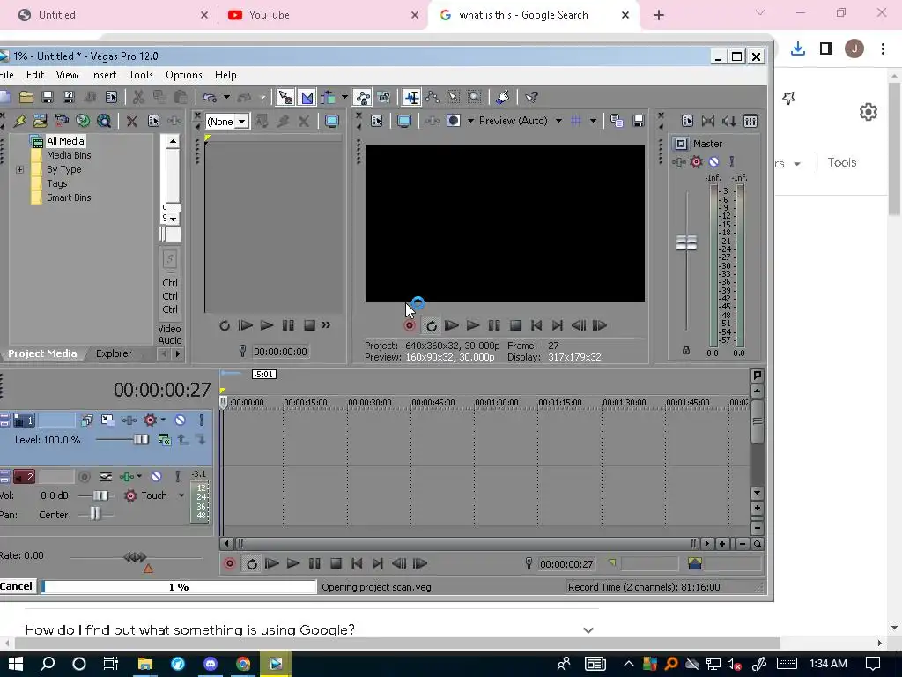902x677 pixels.
Task: Click Copy Snapshot to Clipboard icon
Action: tap(617, 121)
